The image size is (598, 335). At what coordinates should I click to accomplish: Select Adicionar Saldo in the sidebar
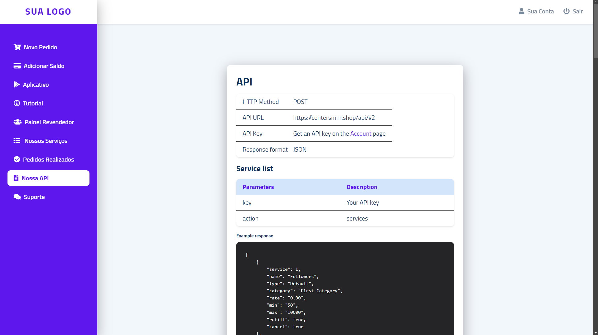point(43,66)
